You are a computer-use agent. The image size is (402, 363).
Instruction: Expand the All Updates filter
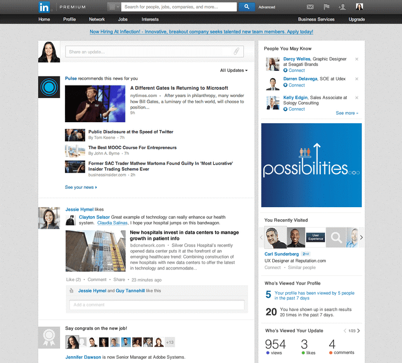pos(233,70)
